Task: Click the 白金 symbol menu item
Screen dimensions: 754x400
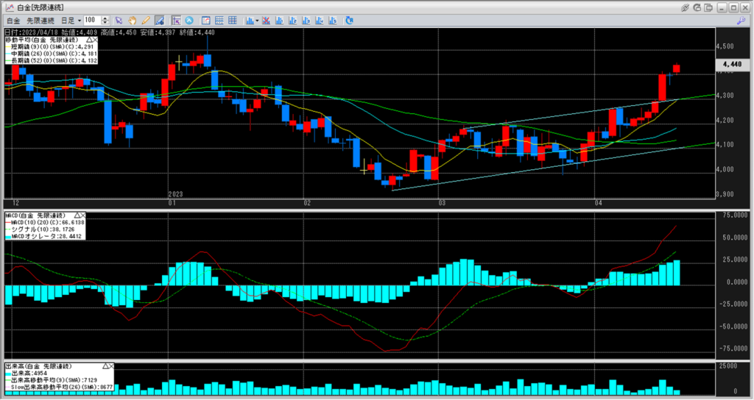Action: 11,20
